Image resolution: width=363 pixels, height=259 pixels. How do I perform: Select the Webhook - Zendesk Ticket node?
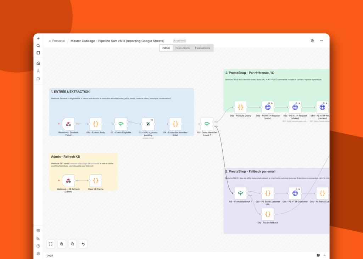pos(68,124)
